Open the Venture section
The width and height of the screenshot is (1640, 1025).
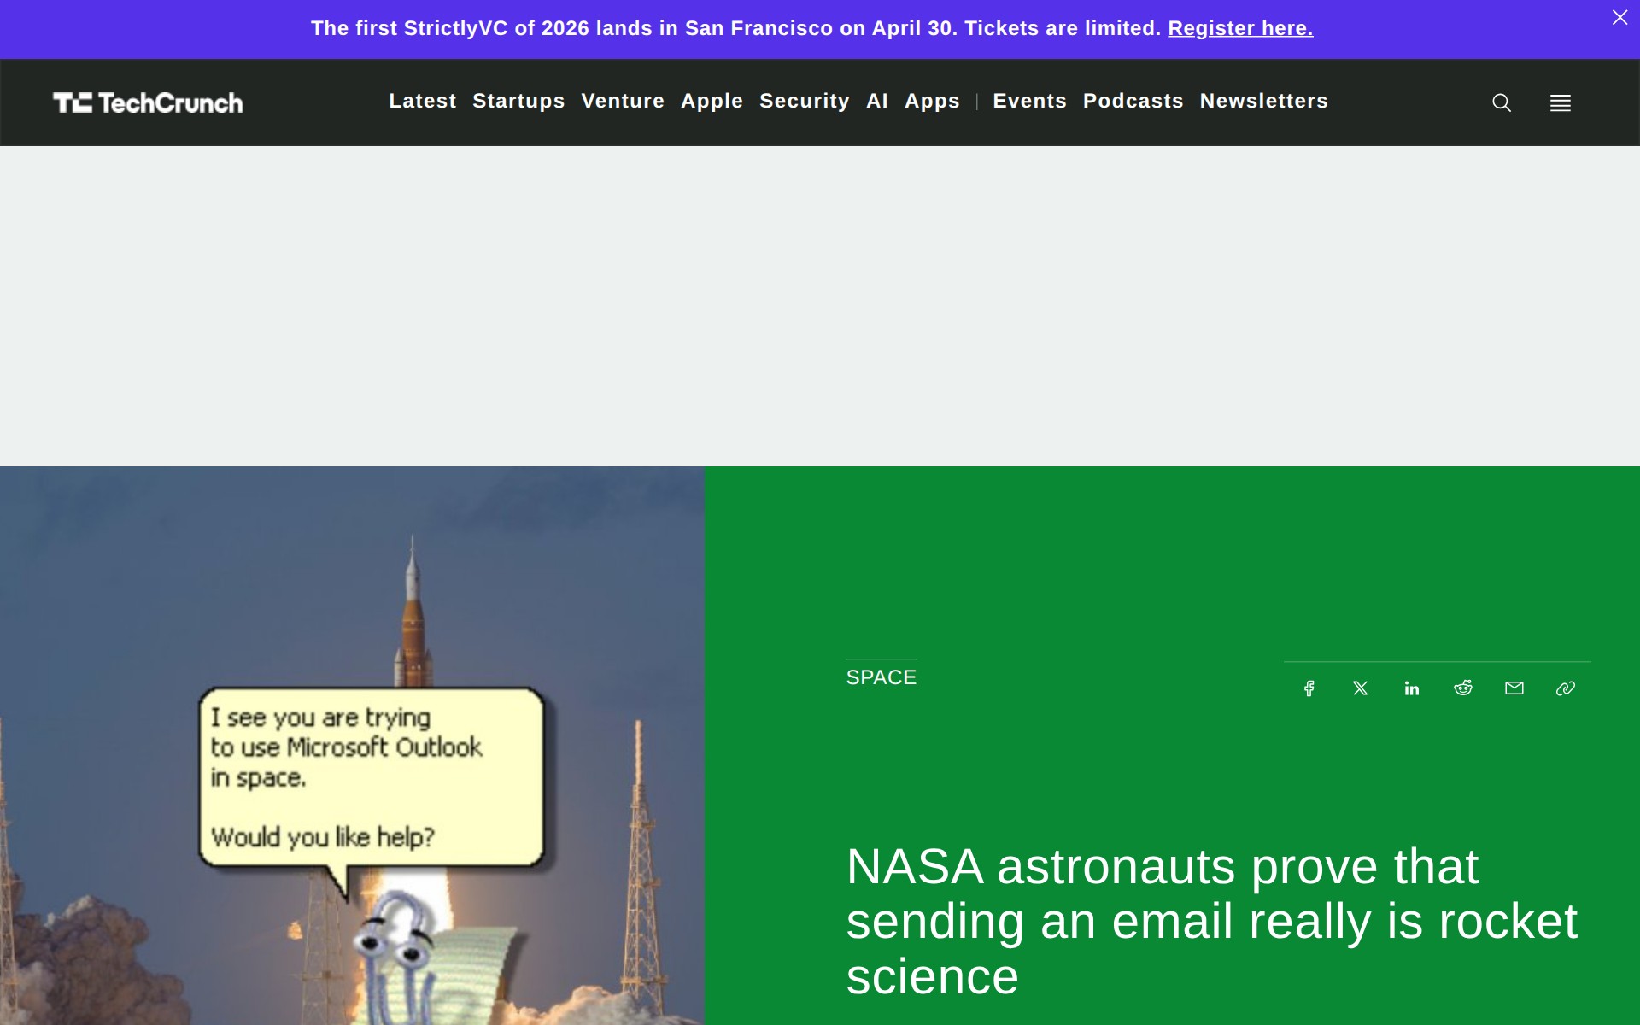623,101
